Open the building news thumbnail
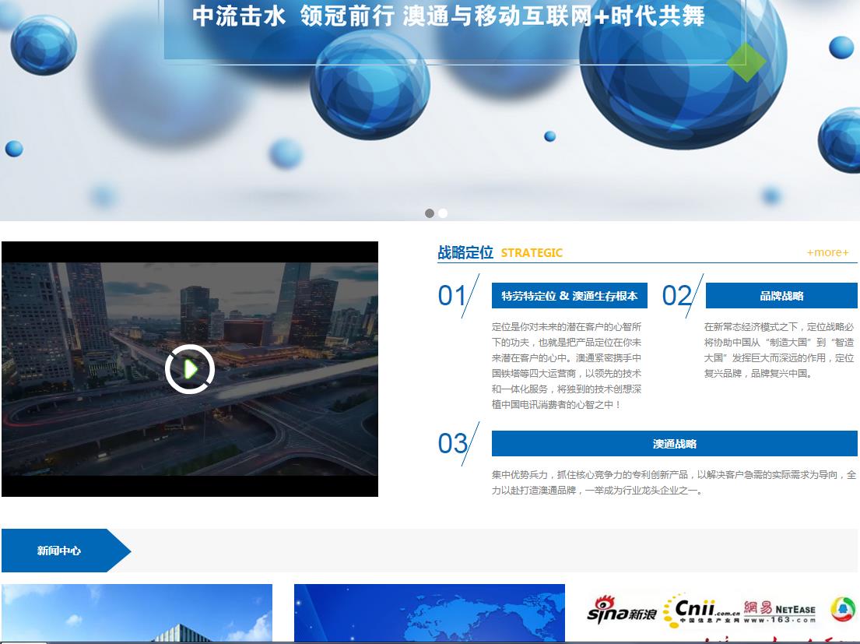The height and width of the screenshot is (644, 860). click(137, 613)
